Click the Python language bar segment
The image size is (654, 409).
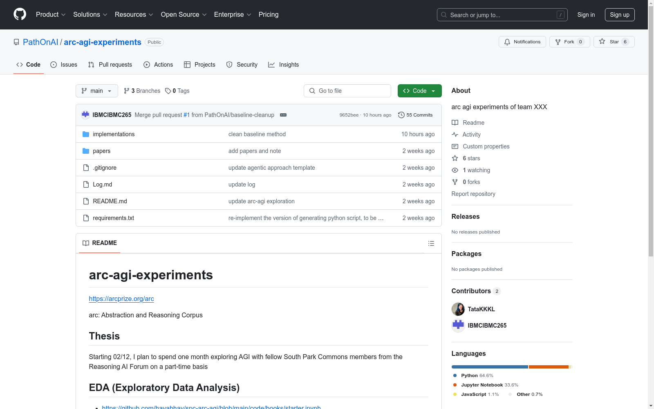click(x=490, y=367)
